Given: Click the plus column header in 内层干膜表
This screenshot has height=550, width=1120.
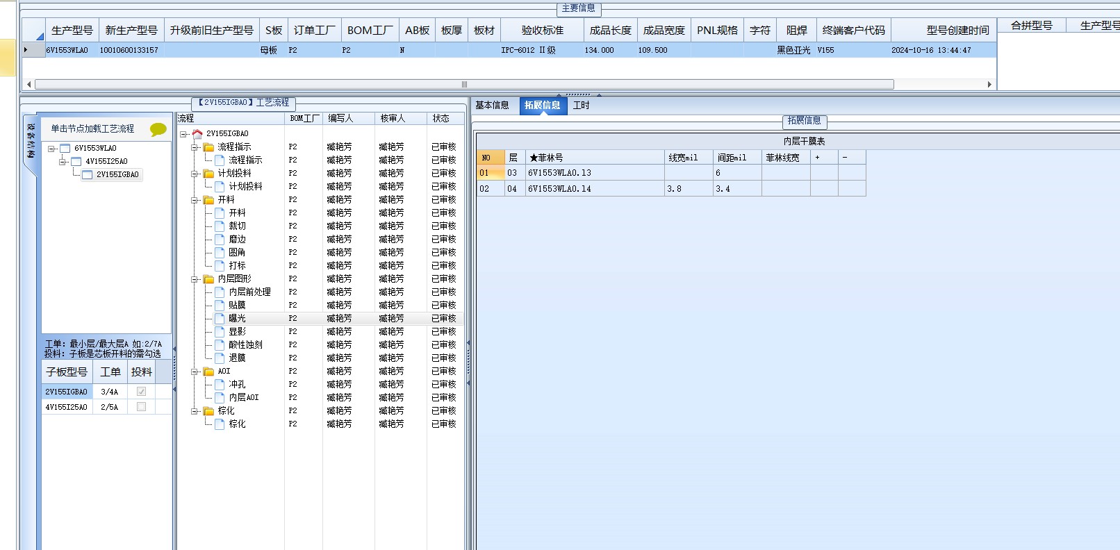Looking at the screenshot, I should pyautogui.click(x=824, y=158).
